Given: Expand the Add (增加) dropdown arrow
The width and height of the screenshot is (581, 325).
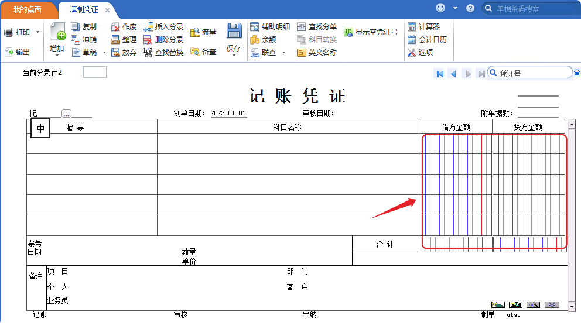Looking at the screenshot, I should [x=57, y=55].
